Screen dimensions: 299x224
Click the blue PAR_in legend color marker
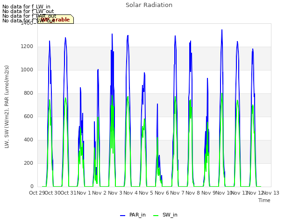(x=122, y=216)
